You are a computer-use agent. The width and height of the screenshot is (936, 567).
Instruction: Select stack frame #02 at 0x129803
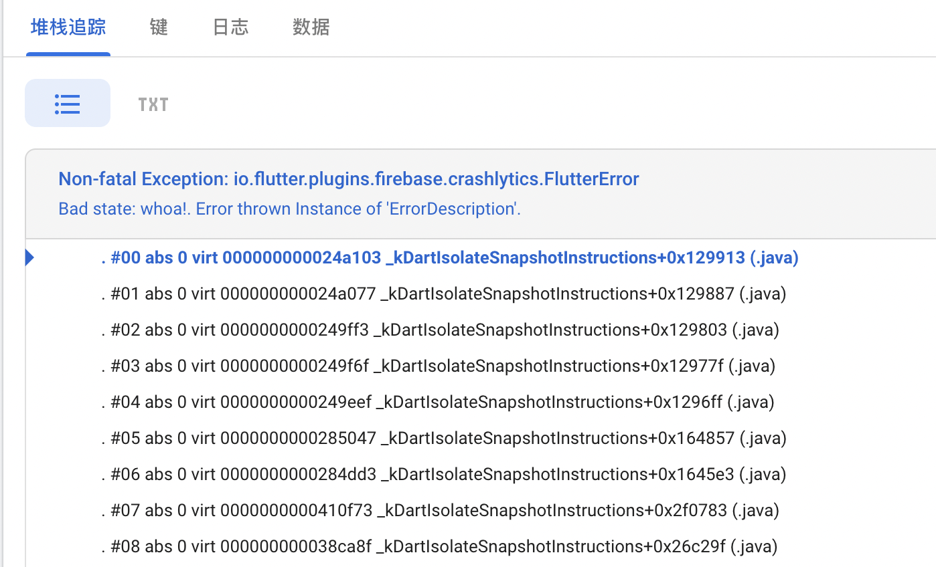click(440, 330)
